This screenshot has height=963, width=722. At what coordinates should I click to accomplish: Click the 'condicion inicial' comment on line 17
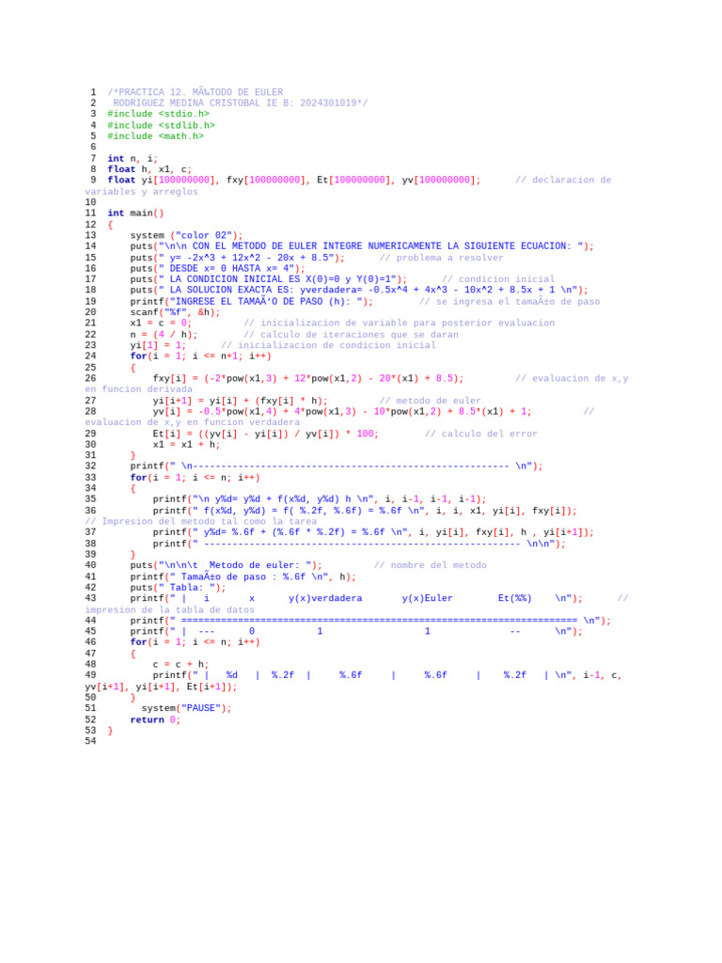pos(498,279)
